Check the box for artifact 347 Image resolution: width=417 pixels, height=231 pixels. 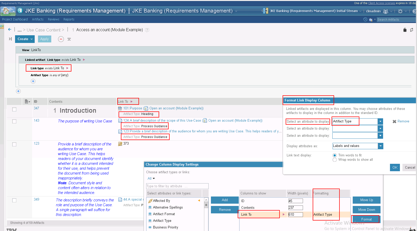14,109
